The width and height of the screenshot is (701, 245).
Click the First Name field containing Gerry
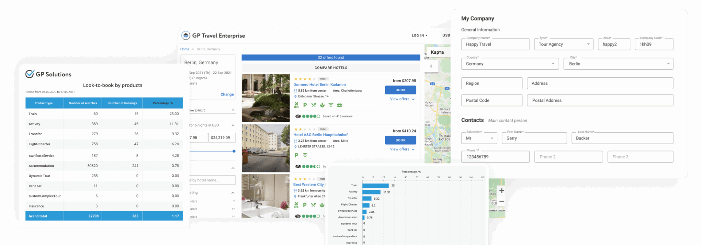[535, 138]
